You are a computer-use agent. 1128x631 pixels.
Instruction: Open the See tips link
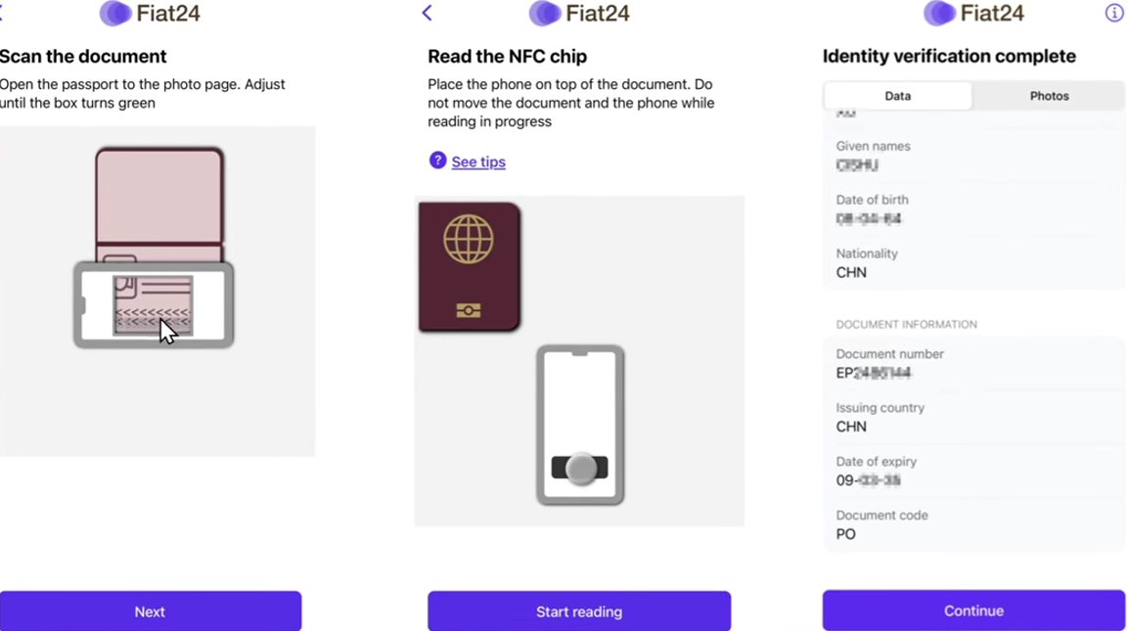(478, 162)
